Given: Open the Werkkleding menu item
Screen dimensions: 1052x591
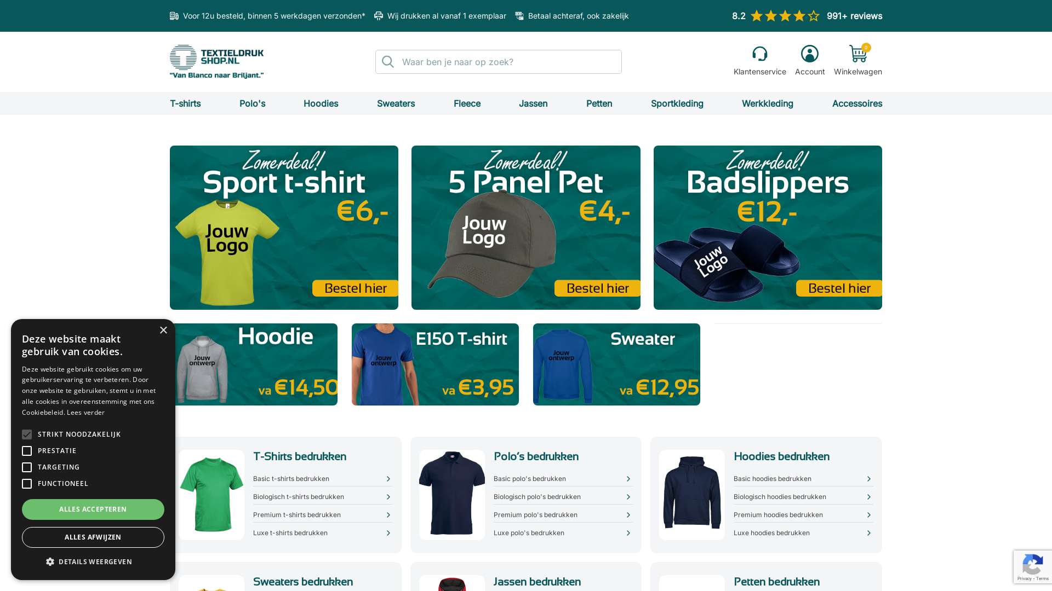Looking at the screenshot, I should [x=767, y=103].
